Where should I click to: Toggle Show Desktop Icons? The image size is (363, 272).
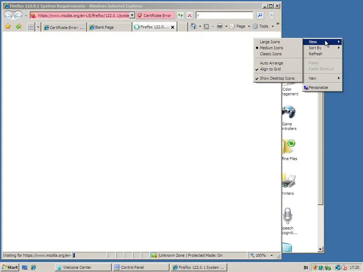pyautogui.click(x=278, y=78)
